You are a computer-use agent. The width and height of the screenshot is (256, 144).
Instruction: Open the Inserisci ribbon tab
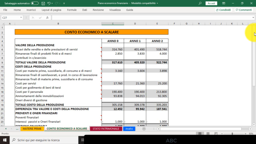click(31, 10)
